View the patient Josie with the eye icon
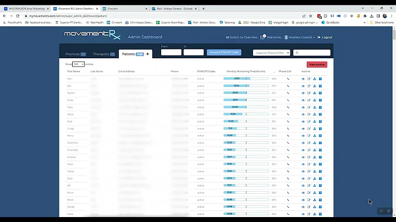The height and width of the screenshot is (222, 396). click(x=303, y=164)
